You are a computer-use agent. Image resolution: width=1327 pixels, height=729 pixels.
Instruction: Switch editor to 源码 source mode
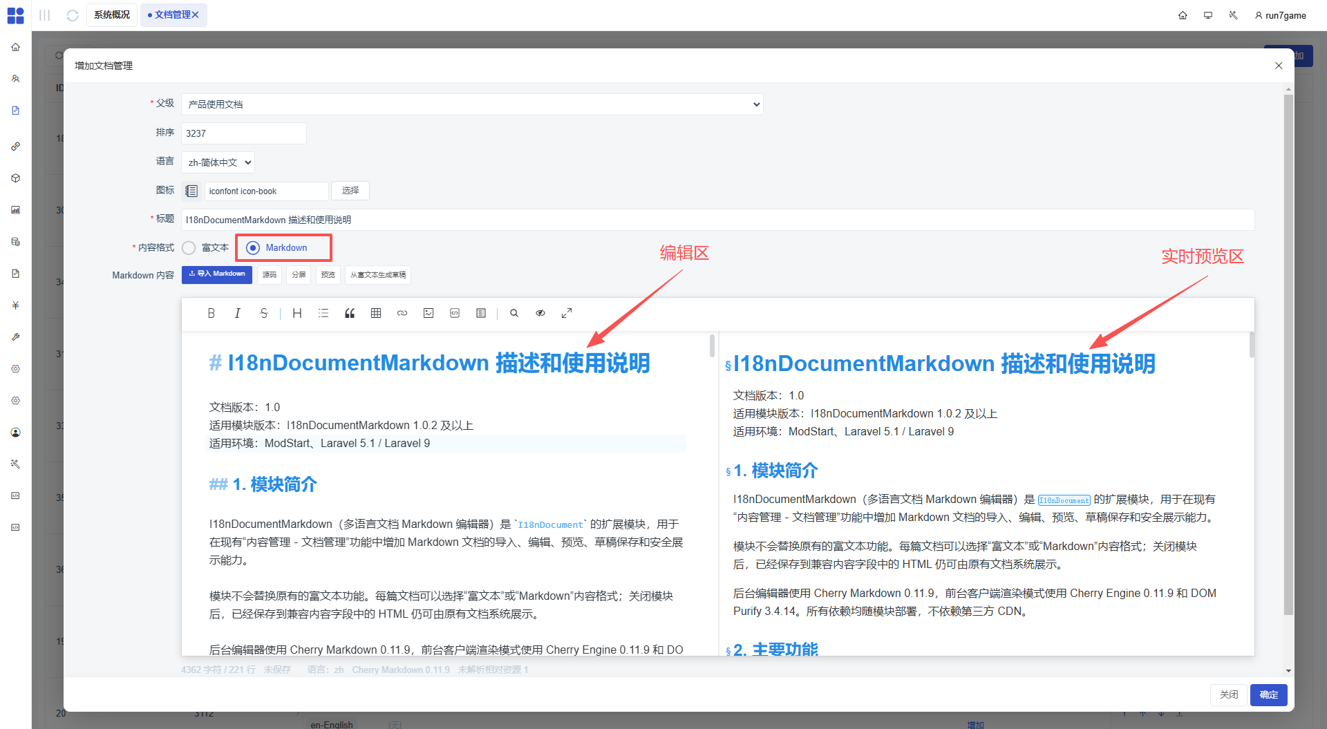(270, 275)
